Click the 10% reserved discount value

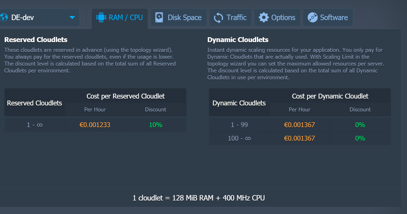point(156,125)
